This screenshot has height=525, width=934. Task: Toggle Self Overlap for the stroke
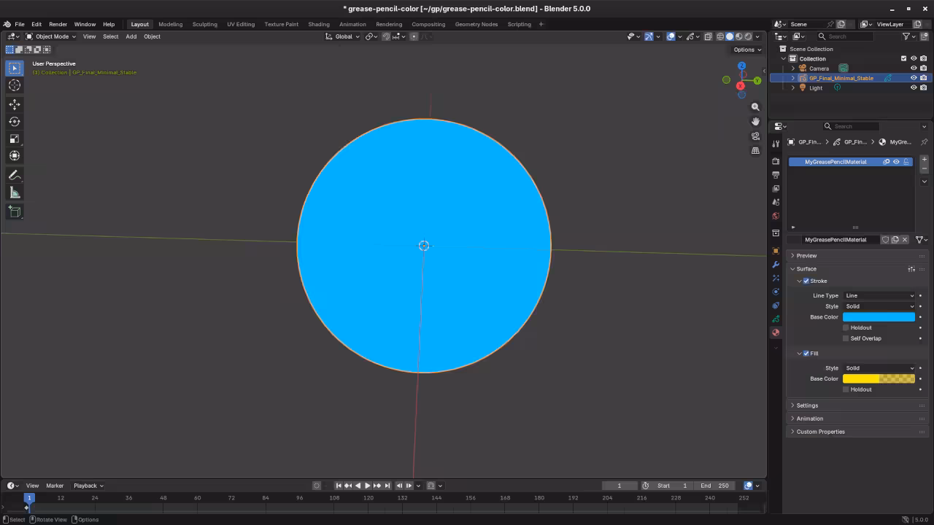coord(845,338)
